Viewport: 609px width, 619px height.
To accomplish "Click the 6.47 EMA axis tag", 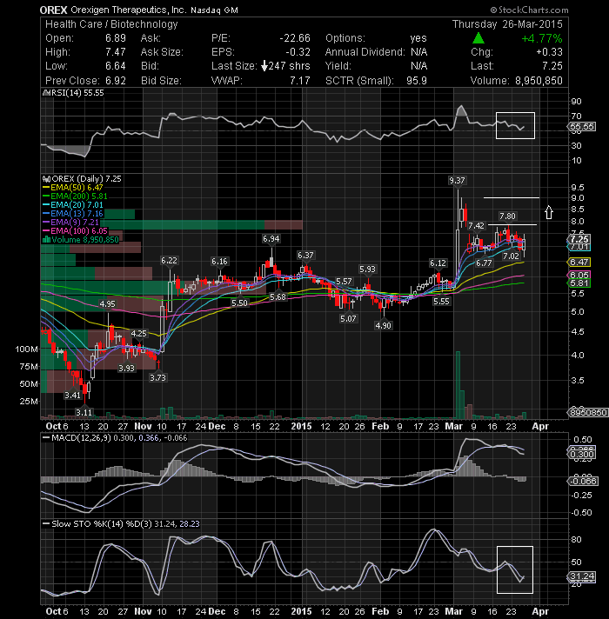I will 579,263.
